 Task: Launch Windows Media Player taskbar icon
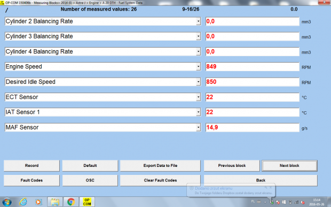pyautogui.click(x=38, y=202)
